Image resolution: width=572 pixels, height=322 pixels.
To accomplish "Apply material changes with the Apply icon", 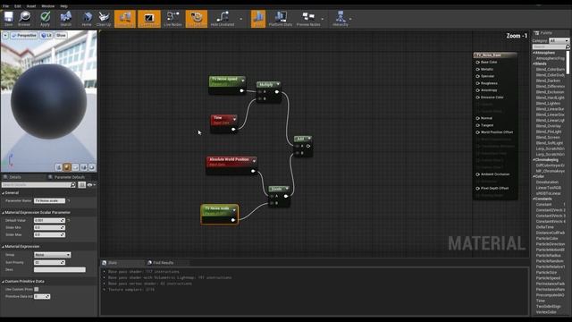I will (45, 18).
